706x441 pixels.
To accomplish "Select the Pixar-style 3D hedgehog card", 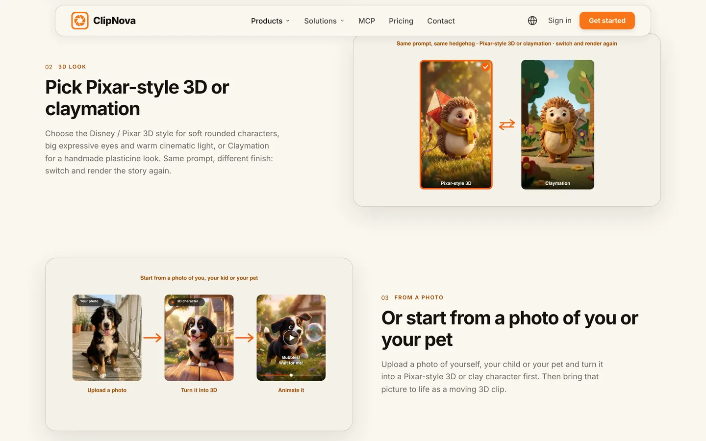I will (456, 124).
